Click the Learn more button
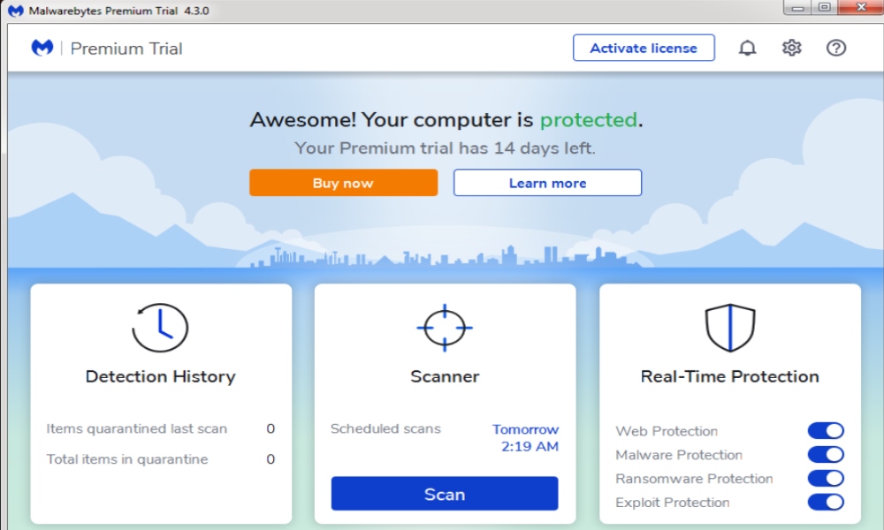This screenshot has height=530, width=884. [x=547, y=183]
